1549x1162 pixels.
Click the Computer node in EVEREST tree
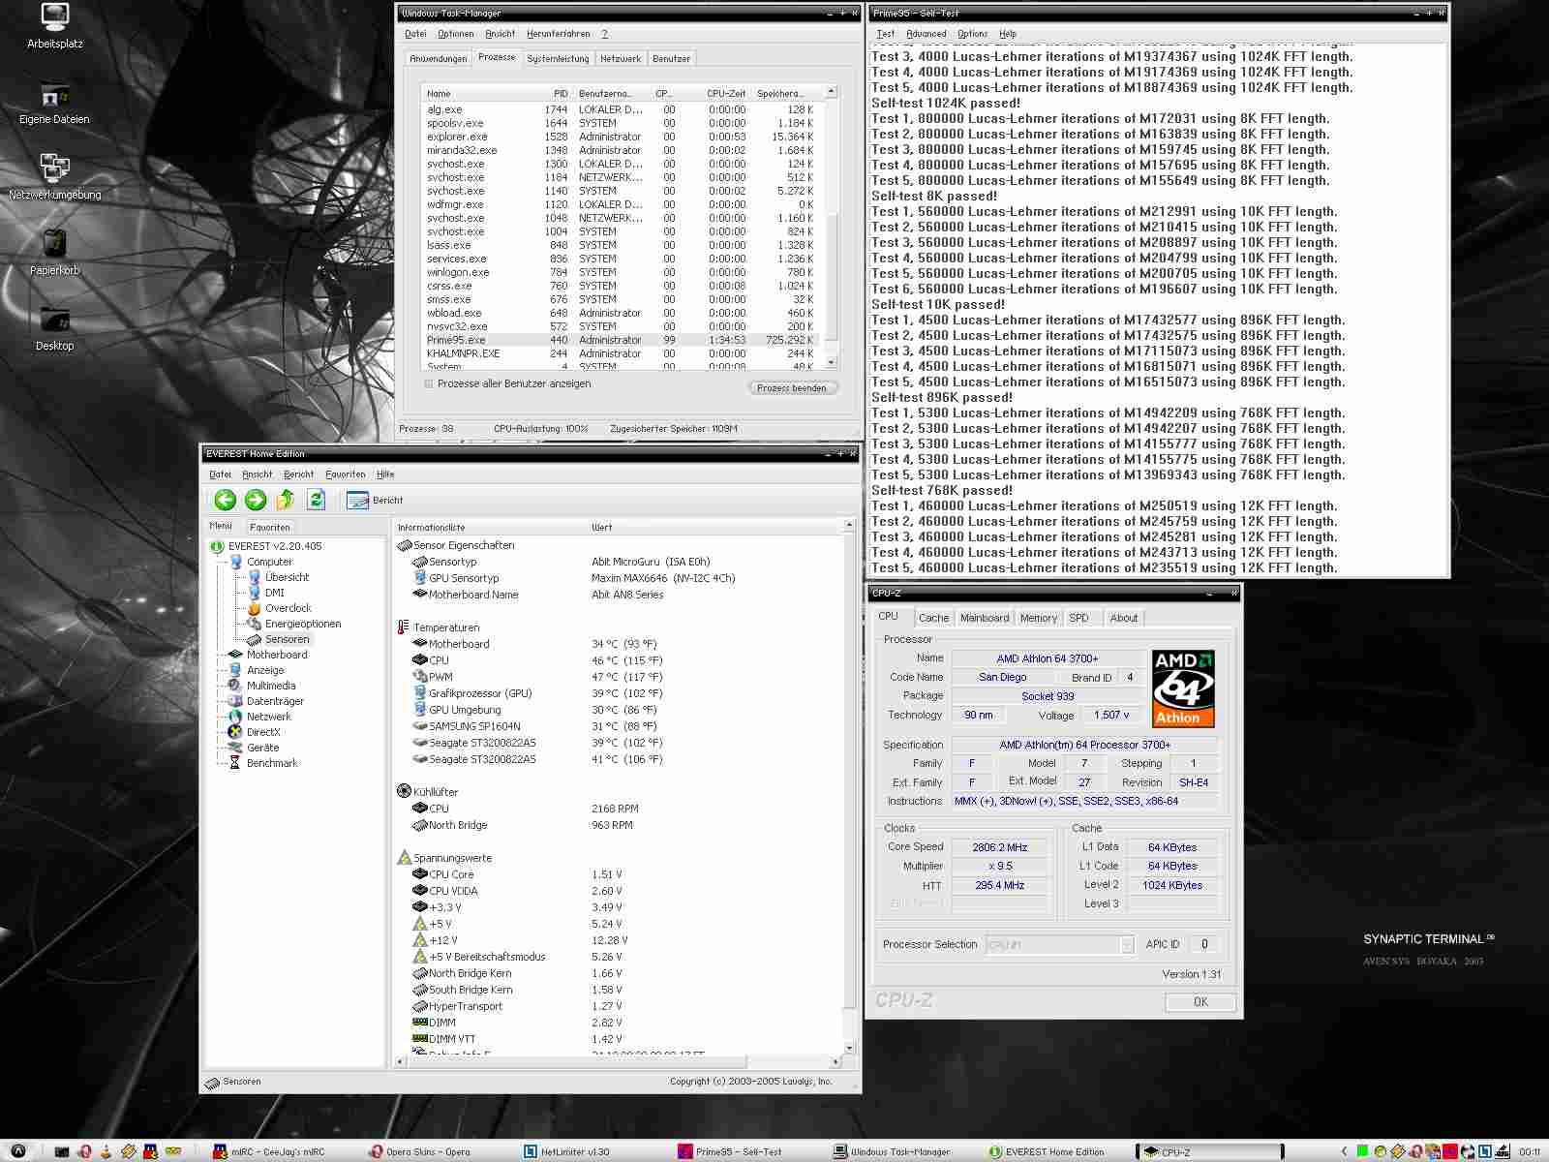pos(269,562)
